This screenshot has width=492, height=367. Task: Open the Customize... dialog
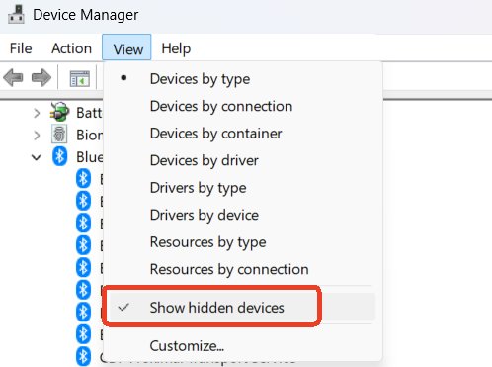click(242, 346)
